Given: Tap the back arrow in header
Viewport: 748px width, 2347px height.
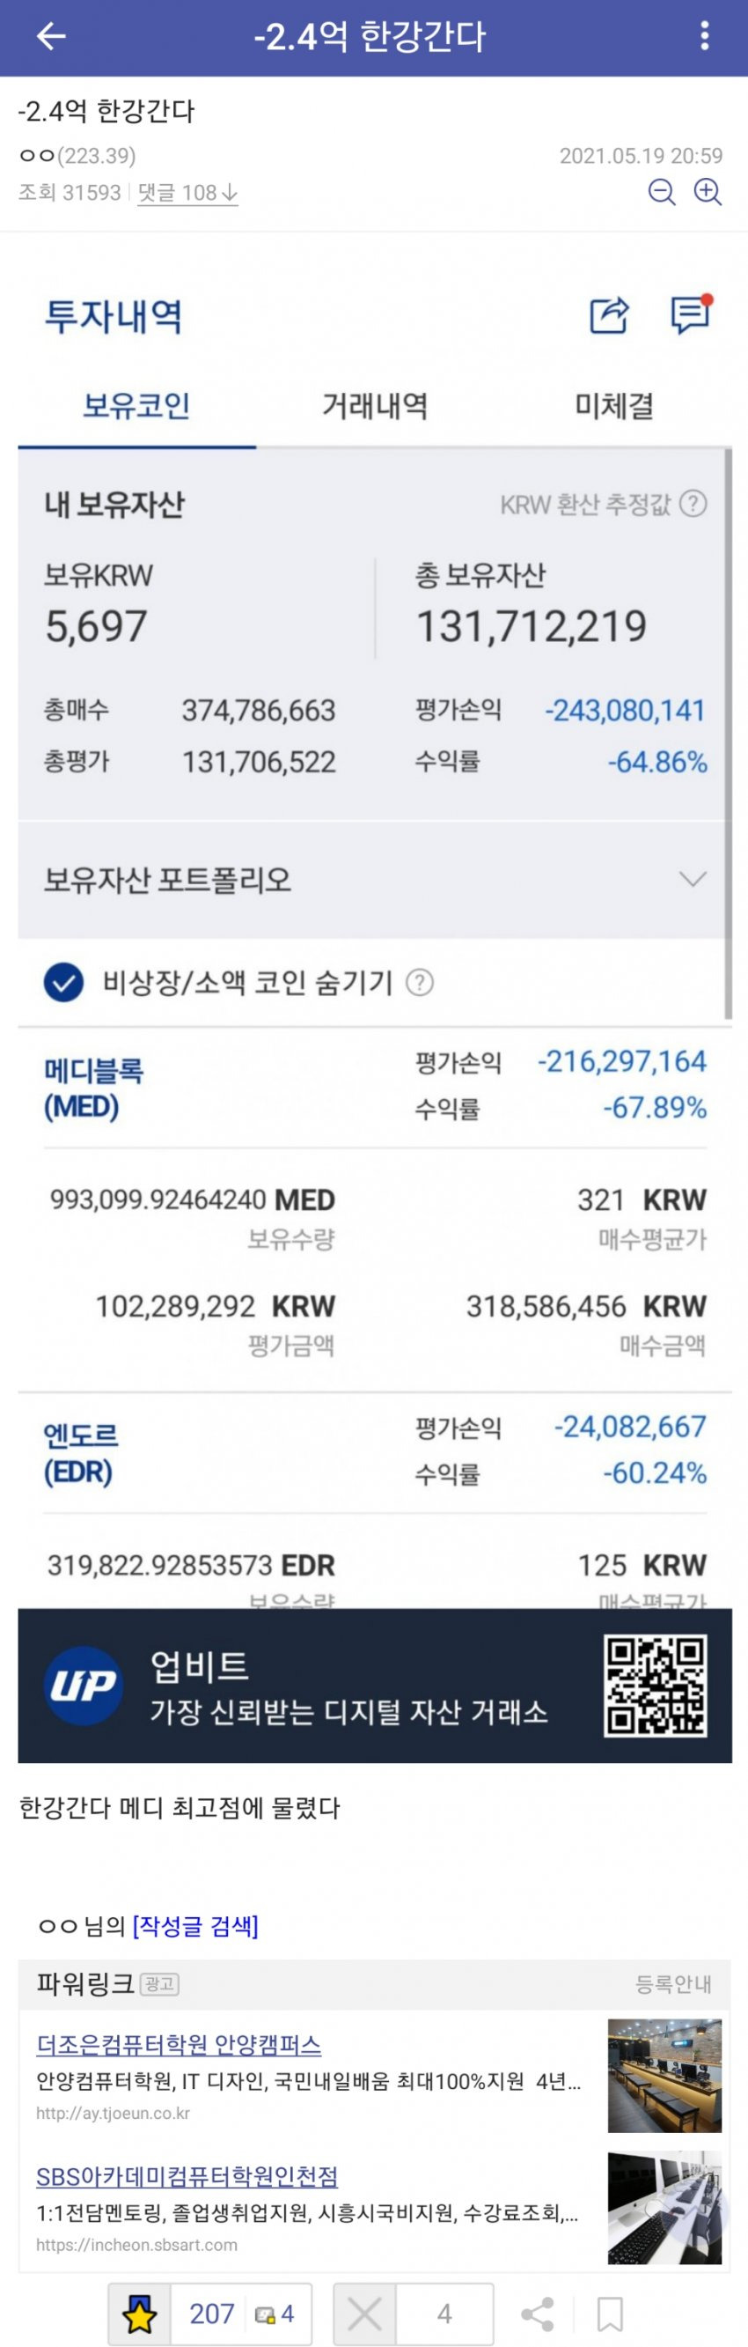Looking at the screenshot, I should coord(51,36).
